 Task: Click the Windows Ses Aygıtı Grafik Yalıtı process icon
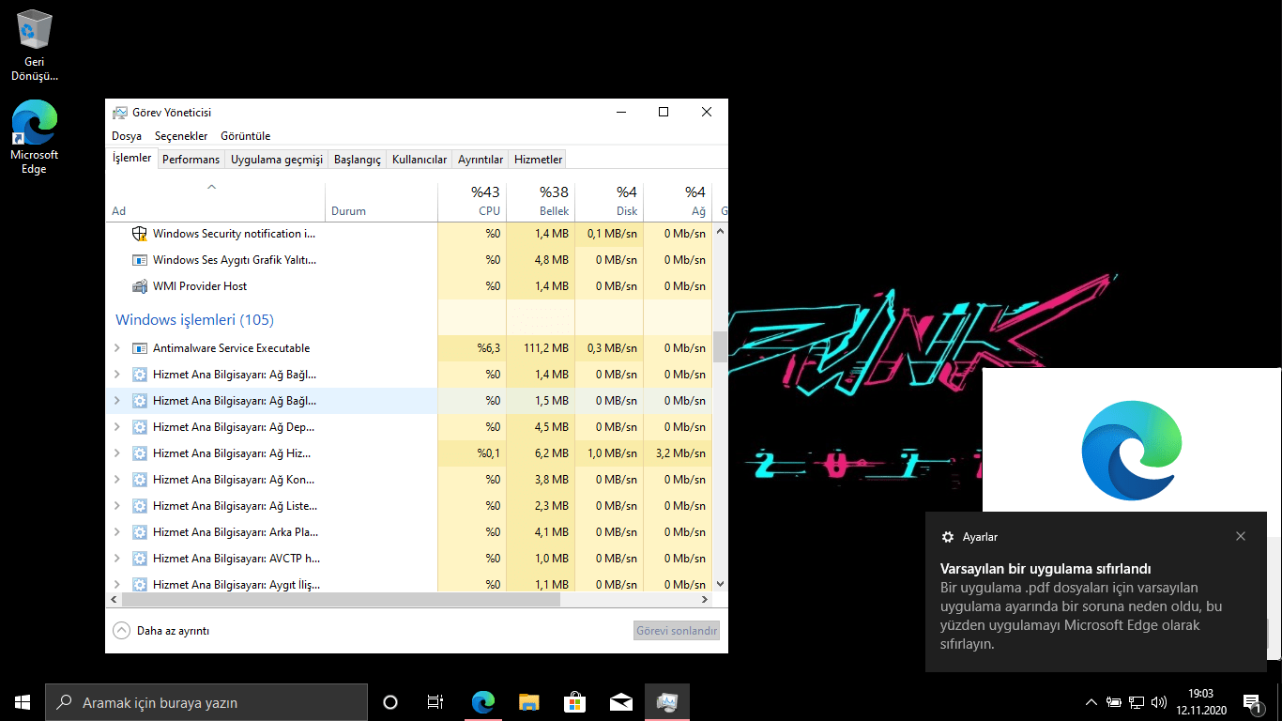coord(140,260)
